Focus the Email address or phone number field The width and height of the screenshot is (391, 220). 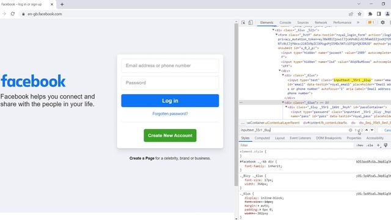[x=170, y=65]
